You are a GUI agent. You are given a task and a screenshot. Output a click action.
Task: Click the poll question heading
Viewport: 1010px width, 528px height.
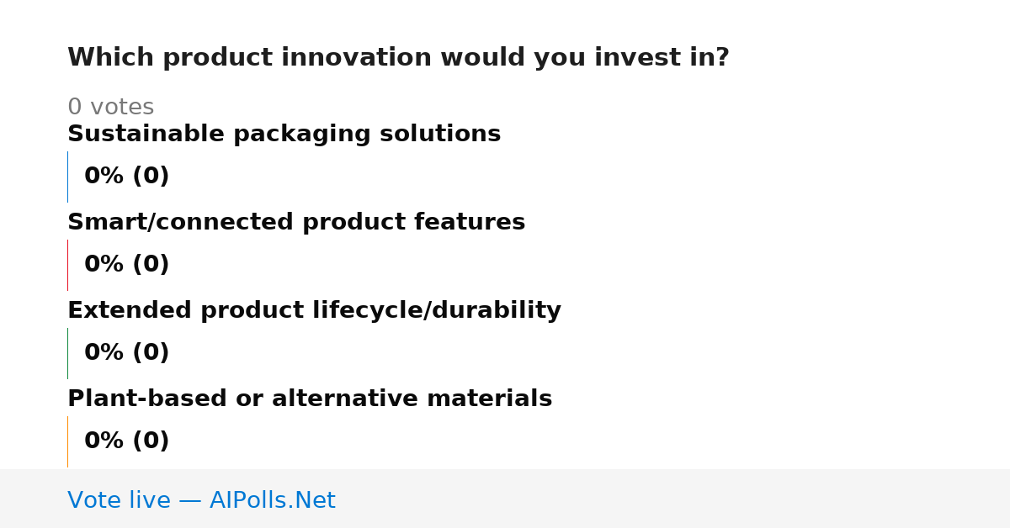[x=398, y=58]
